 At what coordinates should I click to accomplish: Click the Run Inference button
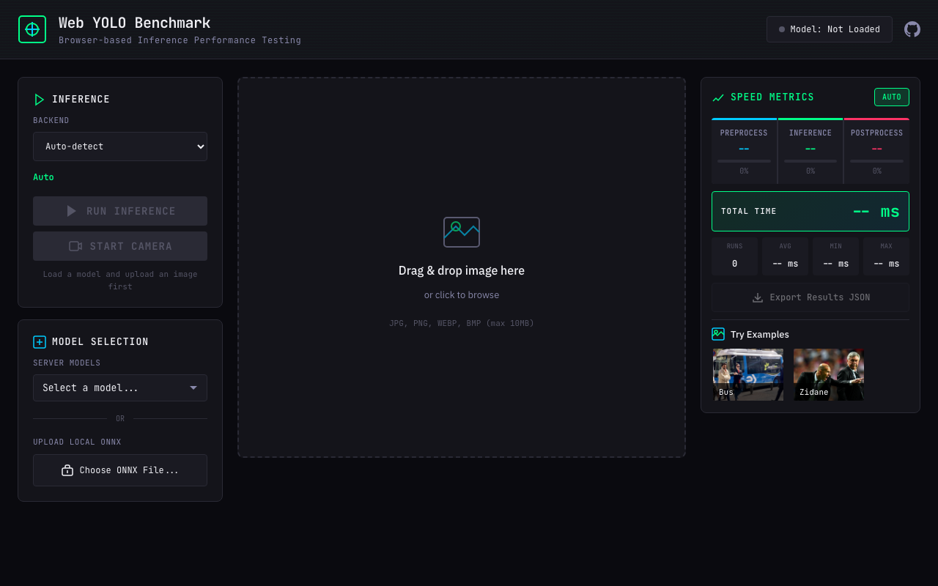[120, 211]
